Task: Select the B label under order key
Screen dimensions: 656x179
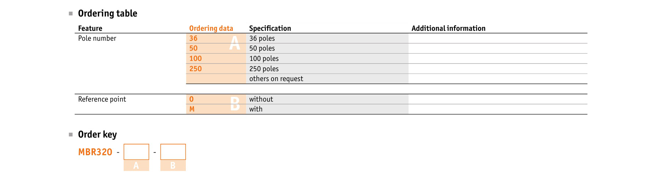Action: point(173,165)
